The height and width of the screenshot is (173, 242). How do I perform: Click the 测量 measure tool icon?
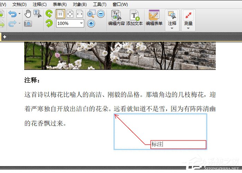click(188, 15)
